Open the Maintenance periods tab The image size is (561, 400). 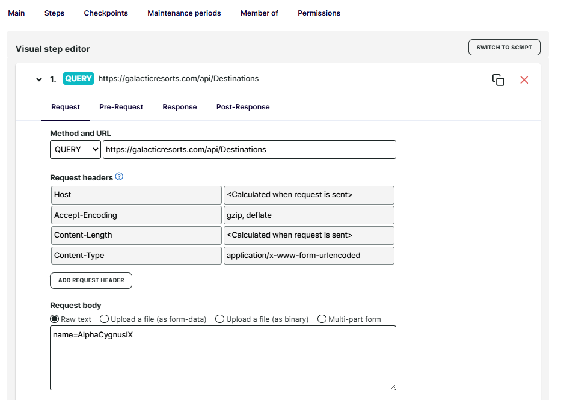184,13
